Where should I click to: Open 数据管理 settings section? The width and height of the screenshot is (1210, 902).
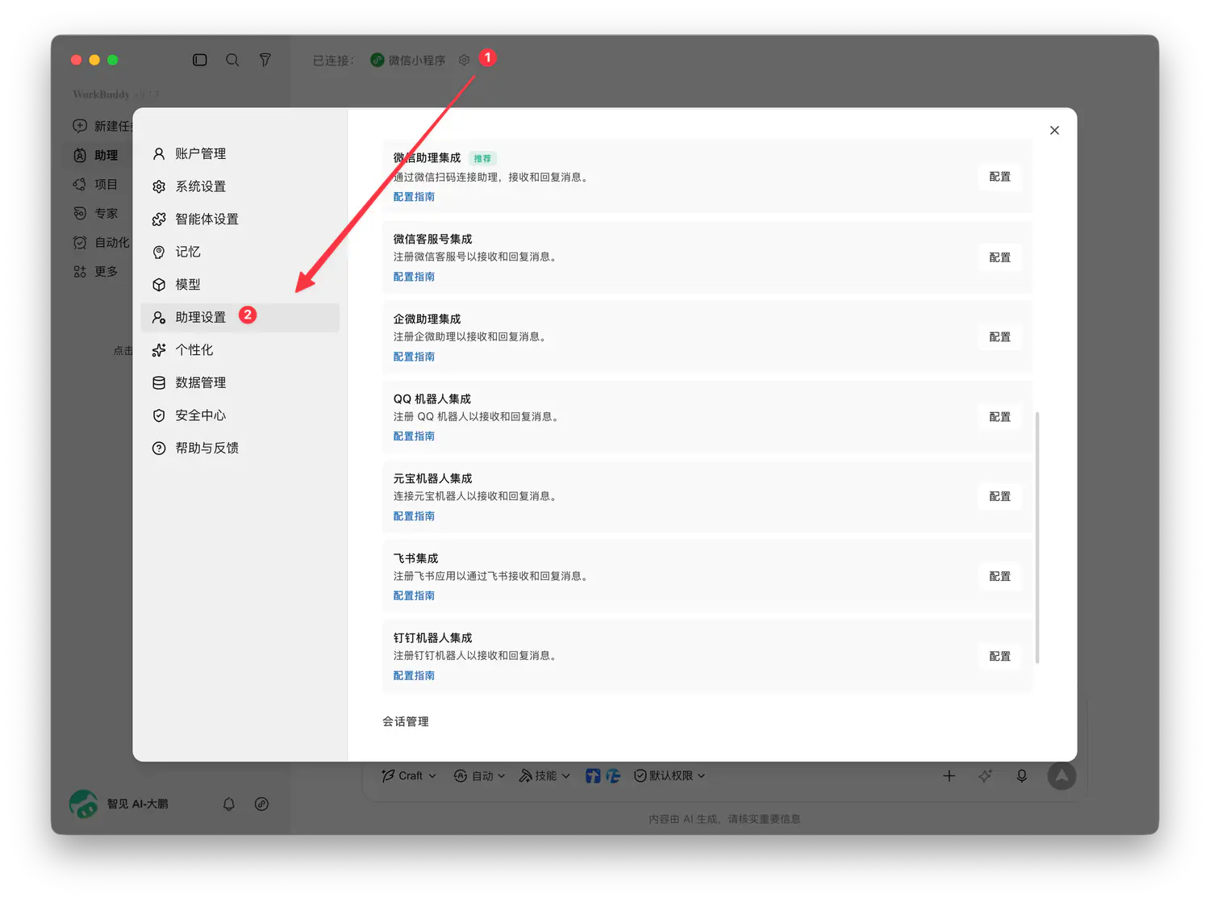pyautogui.click(x=240, y=382)
